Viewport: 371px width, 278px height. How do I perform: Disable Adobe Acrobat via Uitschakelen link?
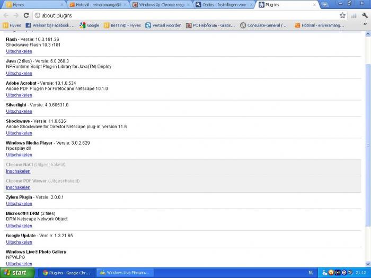pos(19,95)
